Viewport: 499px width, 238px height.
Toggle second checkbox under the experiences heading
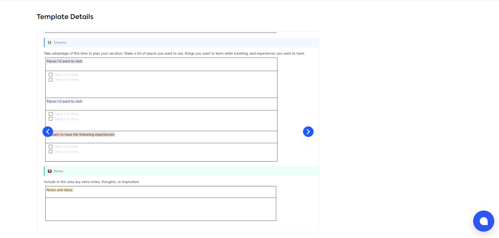51,152
